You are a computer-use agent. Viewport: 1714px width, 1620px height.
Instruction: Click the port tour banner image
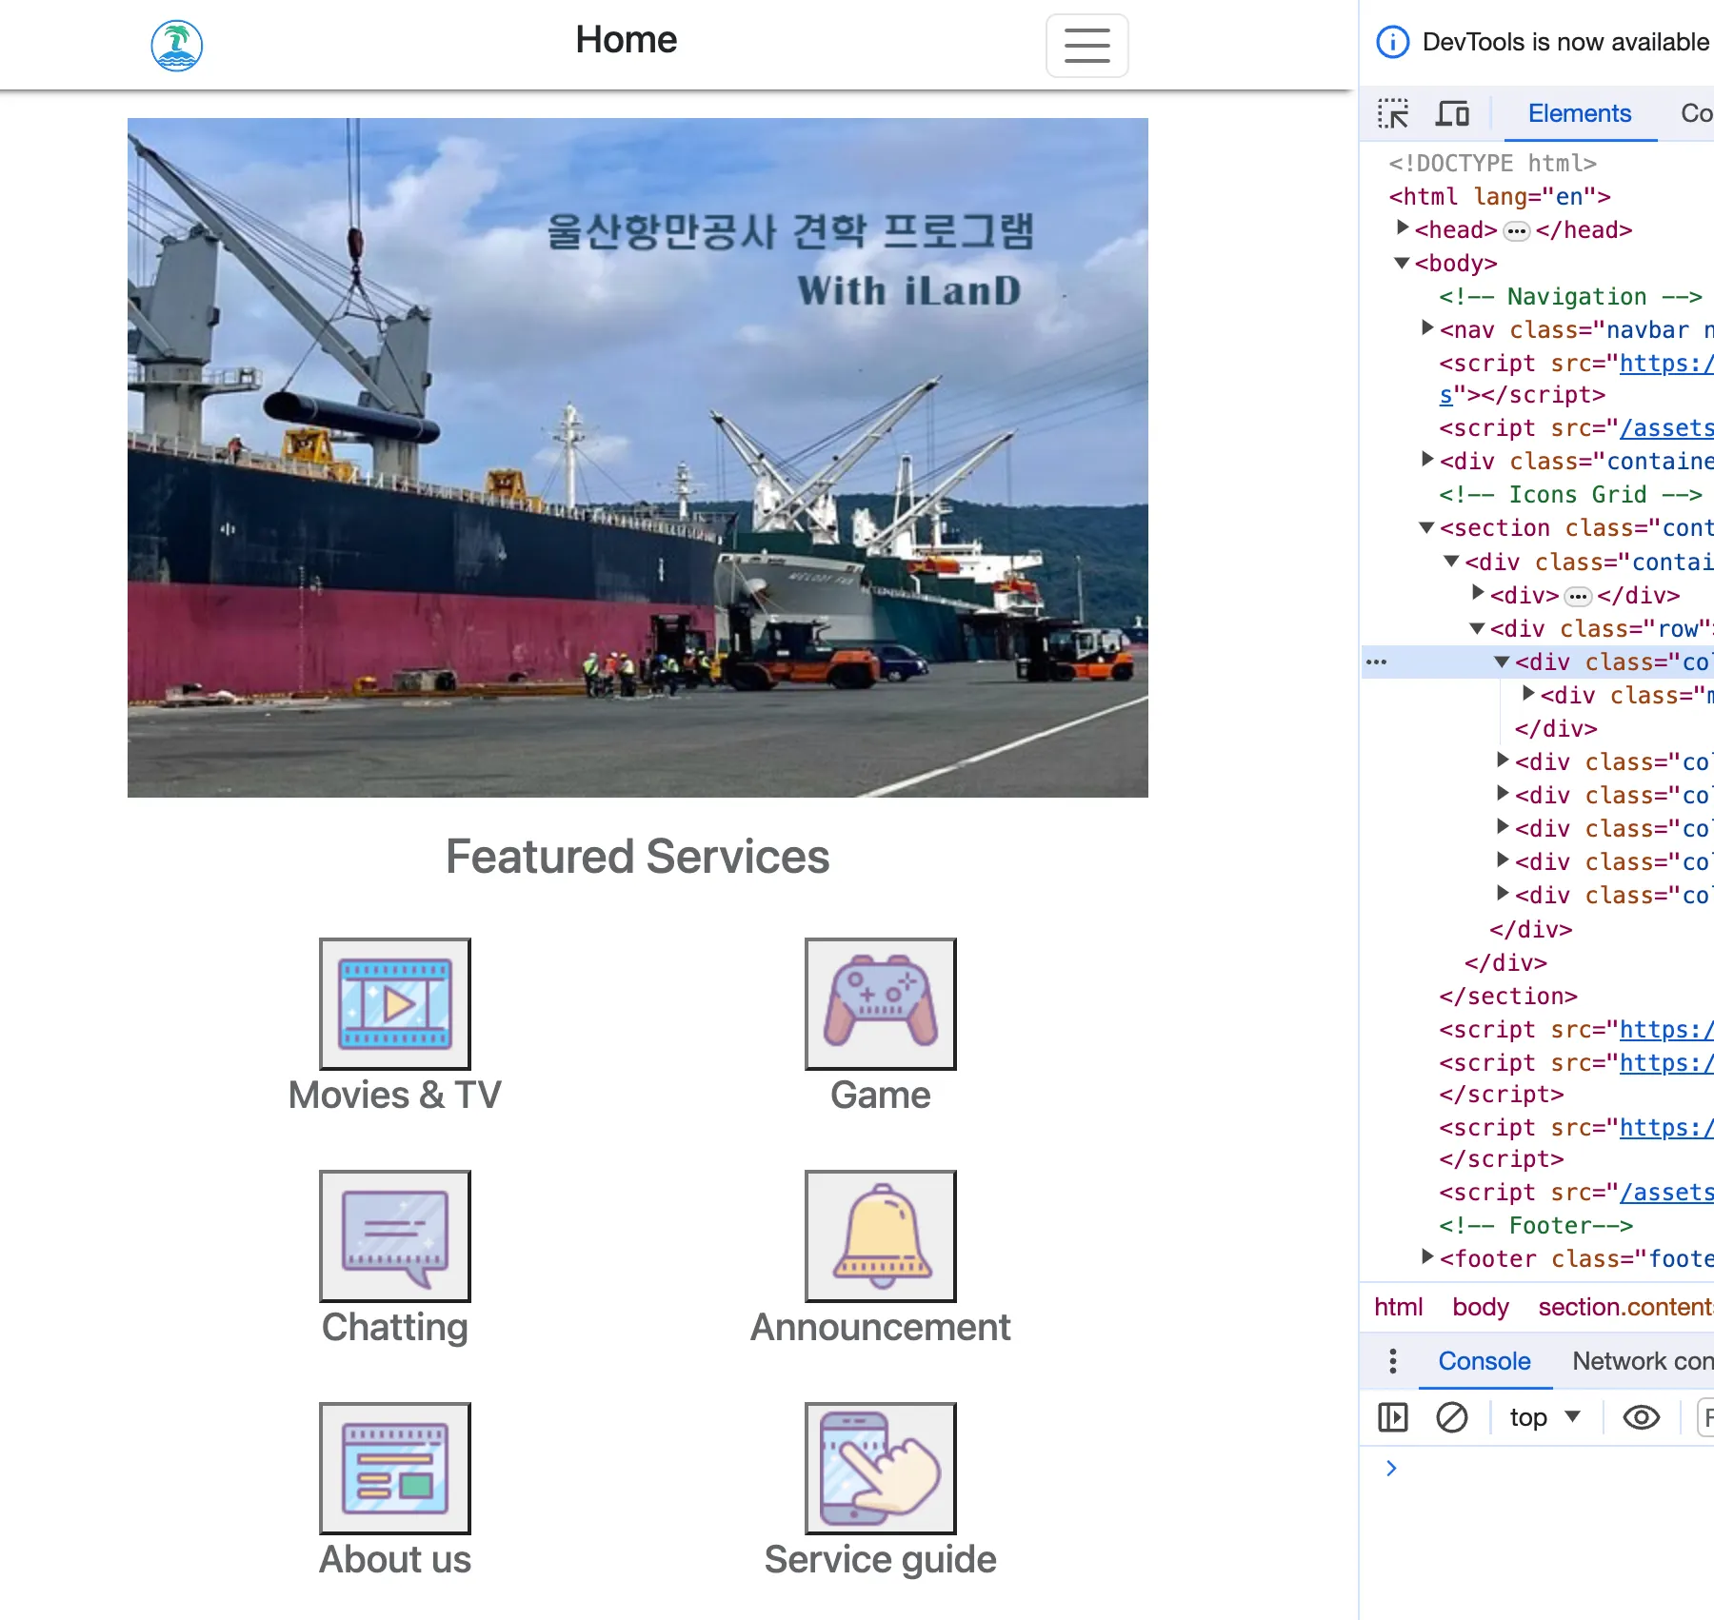638,458
